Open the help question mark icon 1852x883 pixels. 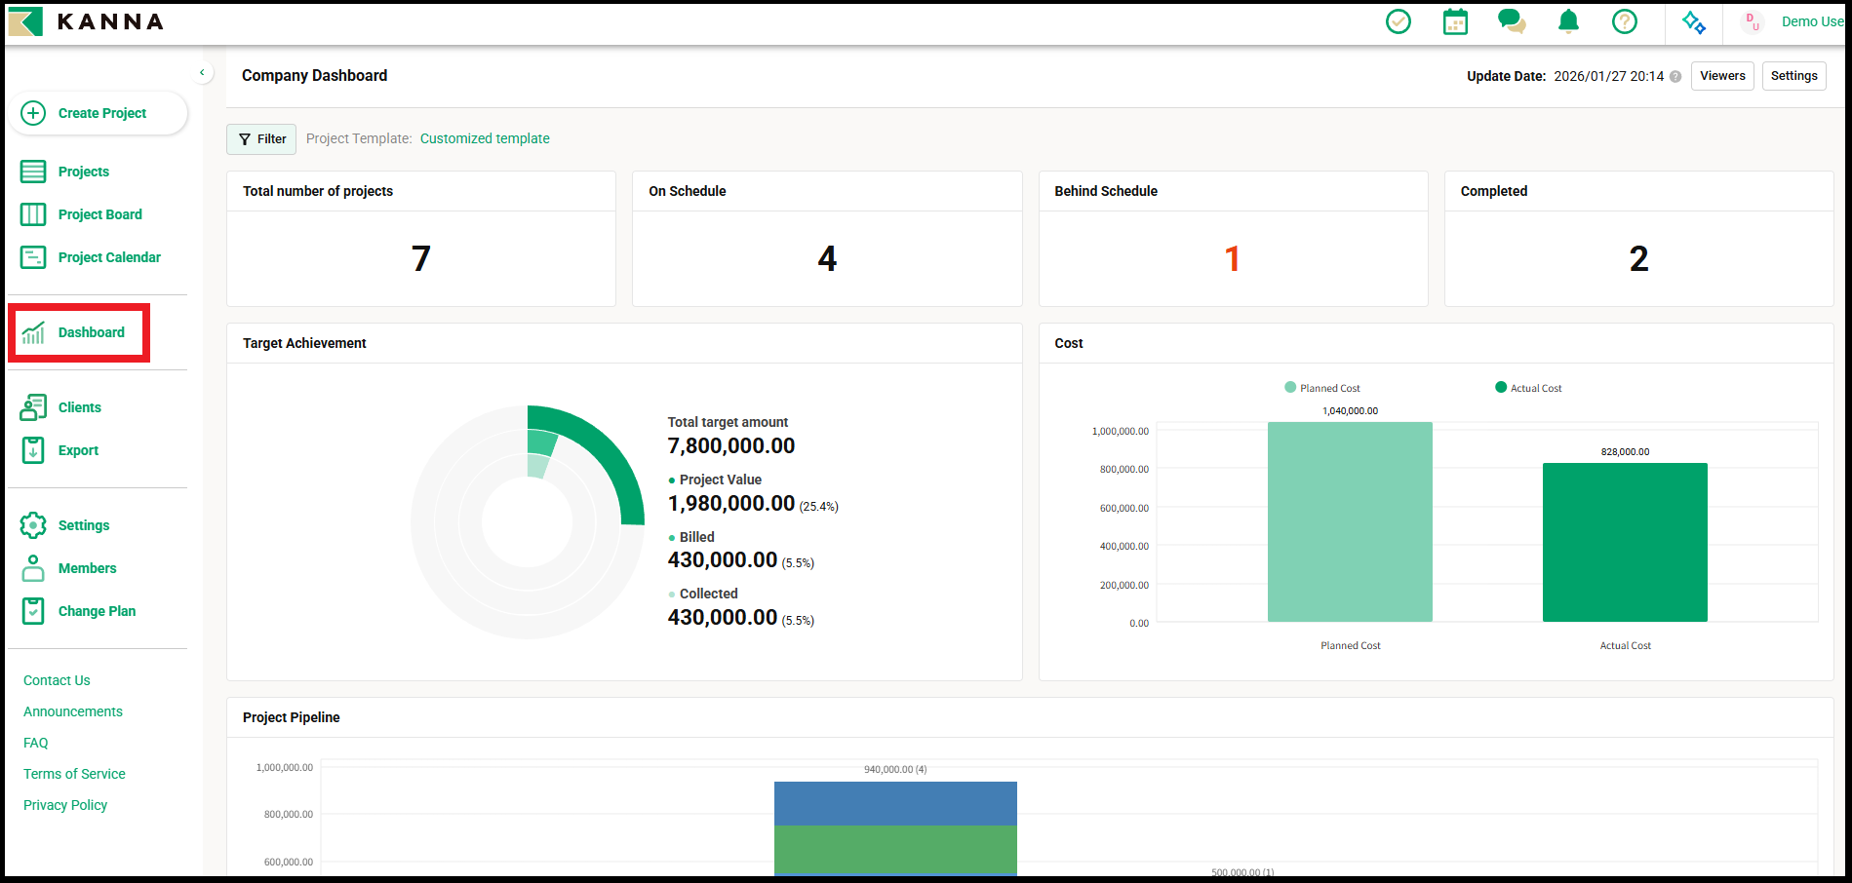click(x=1625, y=21)
